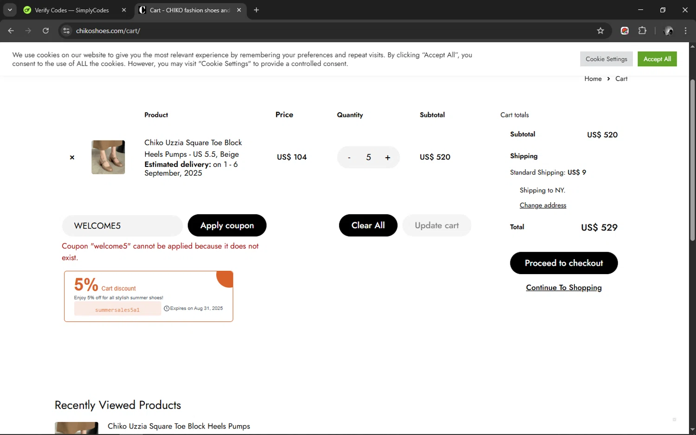
Task: Open the red browser extension icon
Action: 625,31
